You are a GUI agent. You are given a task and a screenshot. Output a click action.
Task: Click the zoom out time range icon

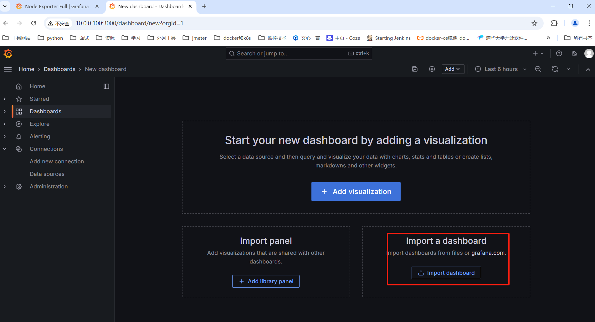[538, 69]
